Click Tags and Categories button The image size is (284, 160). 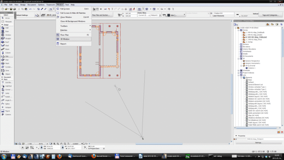point(270,15)
